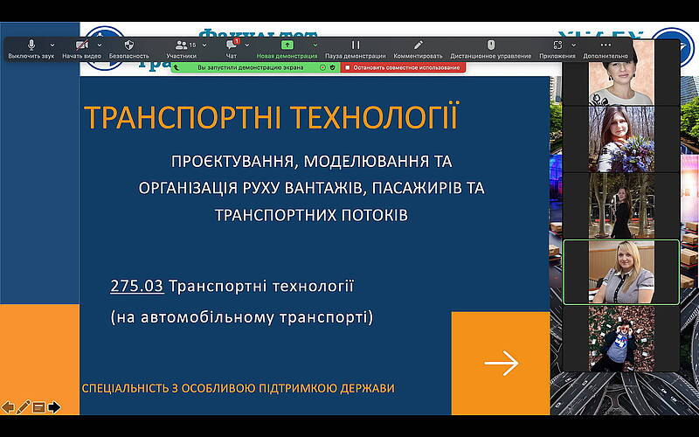Enable Дистанционное управление remote control

pyautogui.click(x=490, y=49)
